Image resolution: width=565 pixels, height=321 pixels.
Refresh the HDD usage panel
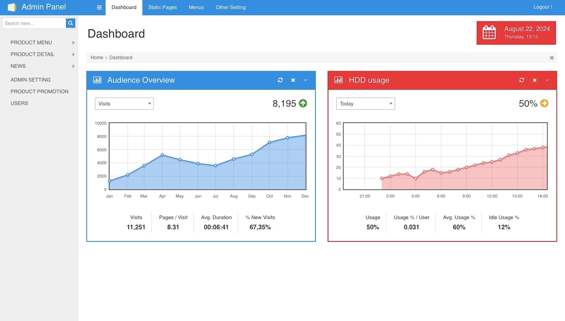click(x=521, y=80)
